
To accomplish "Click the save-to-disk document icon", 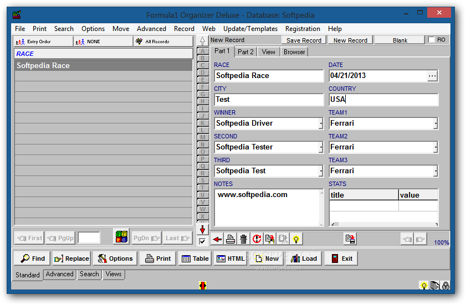I will (x=350, y=239).
